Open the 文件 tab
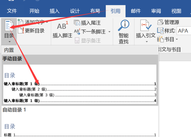This screenshot has width=191, height=137. [12, 11]
